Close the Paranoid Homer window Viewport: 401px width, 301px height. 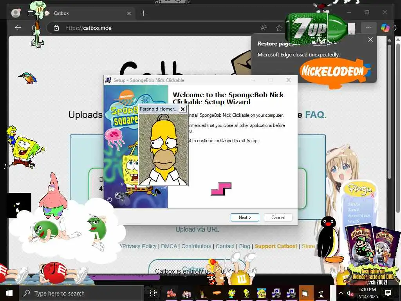[182, 109]
